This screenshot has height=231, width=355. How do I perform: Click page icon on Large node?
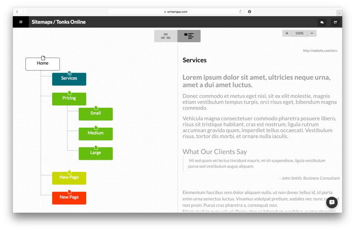96,148
